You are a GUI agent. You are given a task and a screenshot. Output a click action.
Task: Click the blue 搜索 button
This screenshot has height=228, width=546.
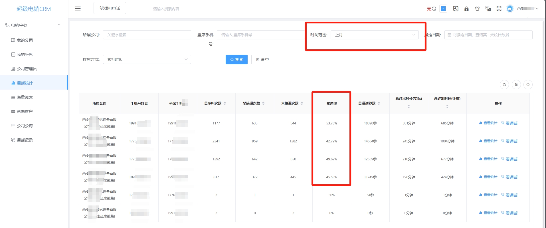click(x=236, y=60)
